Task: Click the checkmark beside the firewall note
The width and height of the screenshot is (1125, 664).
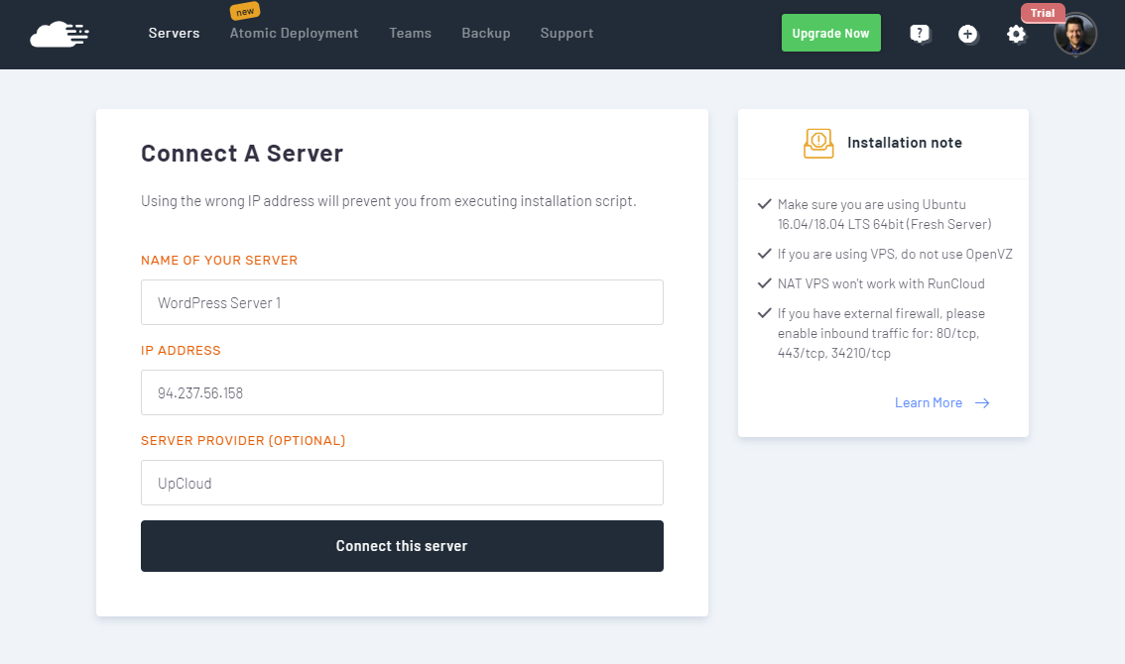Action: coord(764,313)
